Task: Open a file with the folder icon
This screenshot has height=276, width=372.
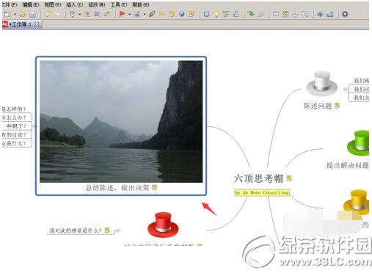Action: pyautogui.click(x=23, y=15)
